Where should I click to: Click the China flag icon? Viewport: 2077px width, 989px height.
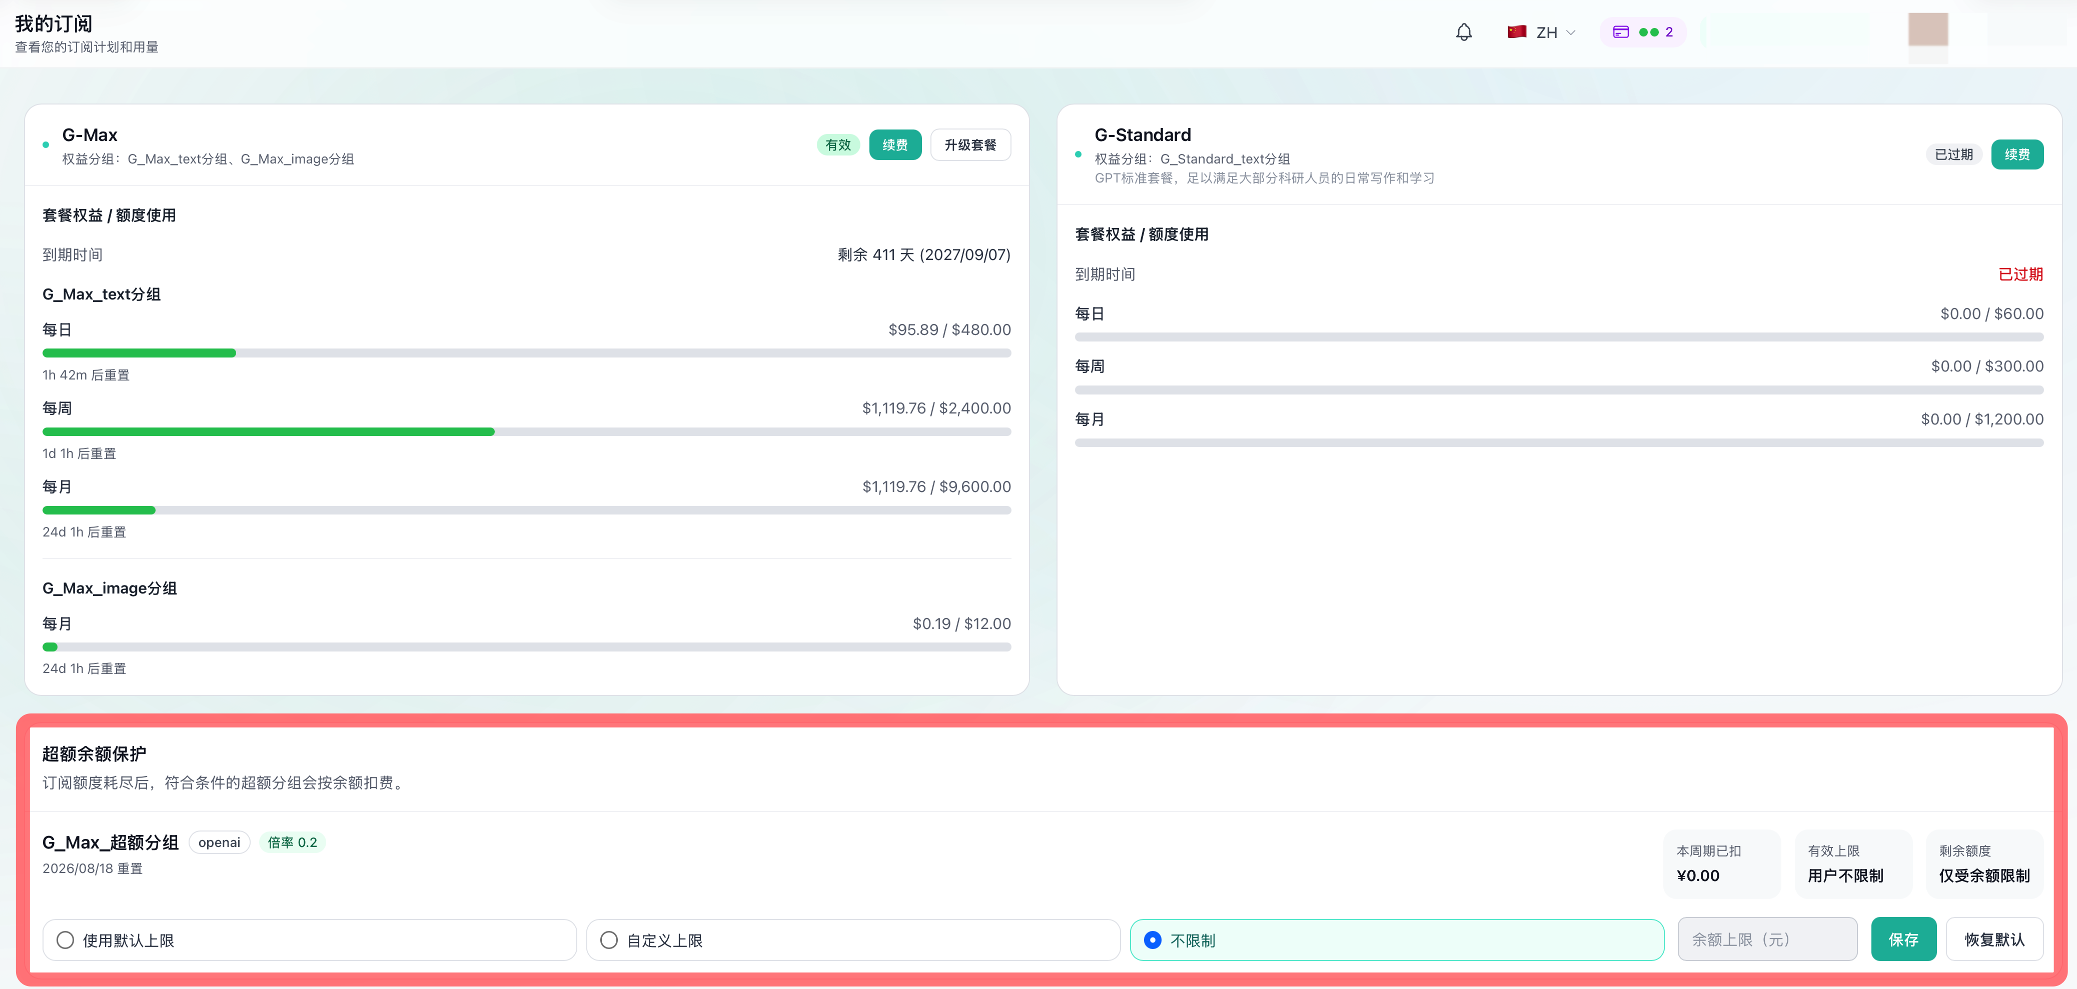coord(1517,32)
